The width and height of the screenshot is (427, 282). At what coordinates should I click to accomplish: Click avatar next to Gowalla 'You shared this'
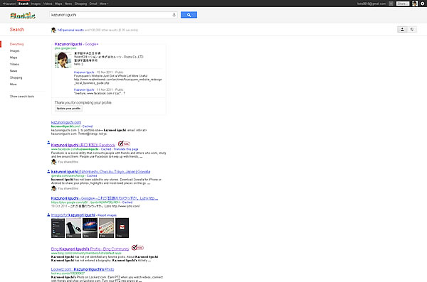pos(53,188)
